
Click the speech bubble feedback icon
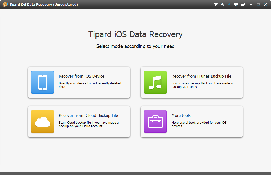pos(236,4)
